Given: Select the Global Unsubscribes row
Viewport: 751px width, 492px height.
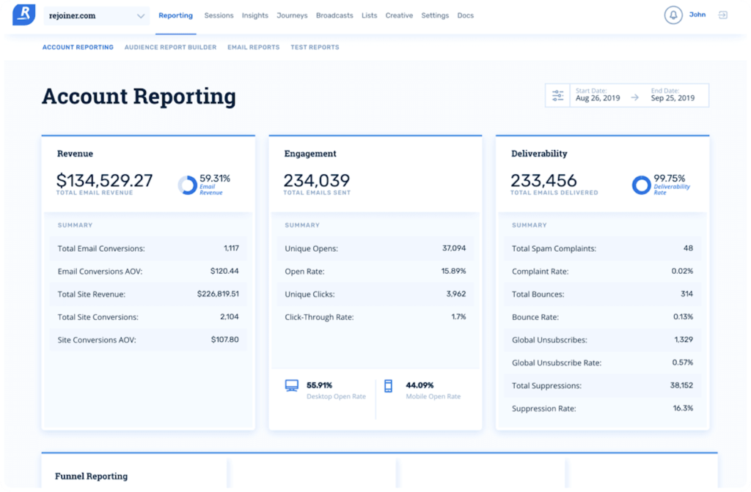Looking at the screenshot, I should tap(602, 340).
